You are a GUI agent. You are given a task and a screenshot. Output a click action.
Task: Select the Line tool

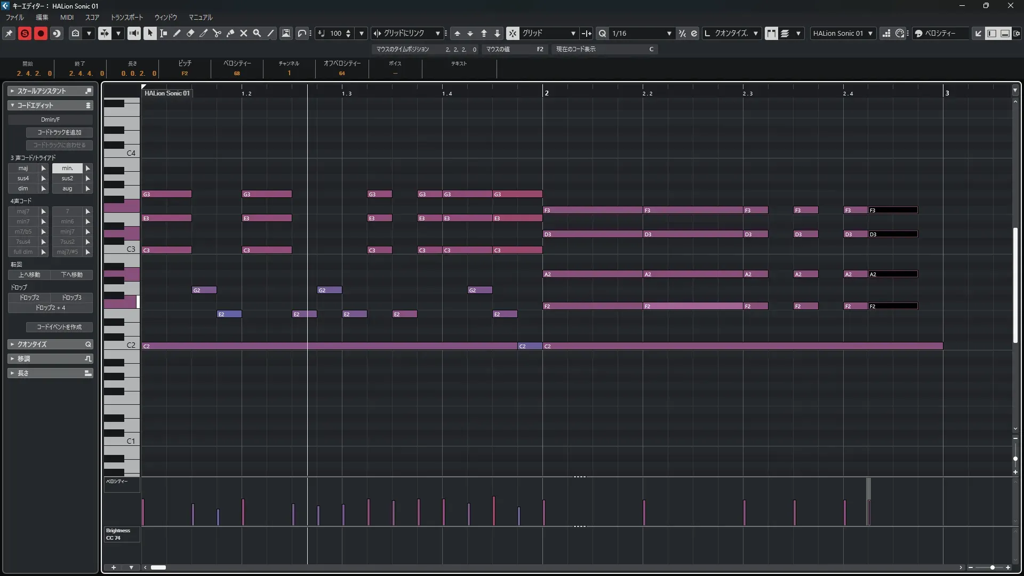tap(270, 33)
